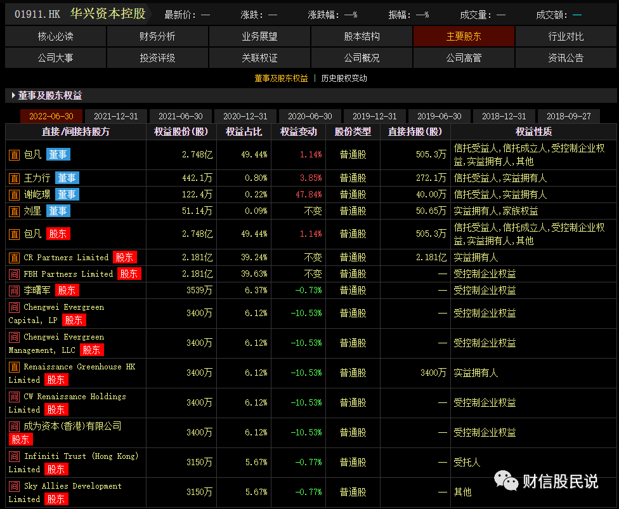Click the 直 icon beside CR Partners Limited
Image resolution: width=619 pixels, height=509 pixels.
click(x=14, y=258)
